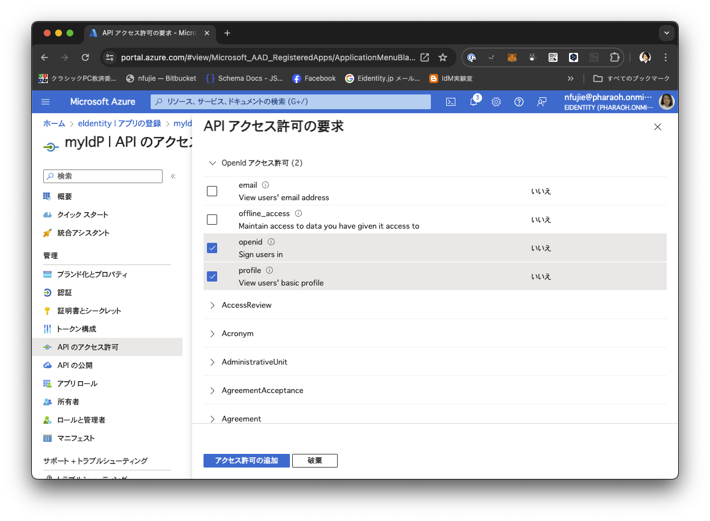Open Chrome profile avatar icon
710x521 pixels.
pos(645,57)
